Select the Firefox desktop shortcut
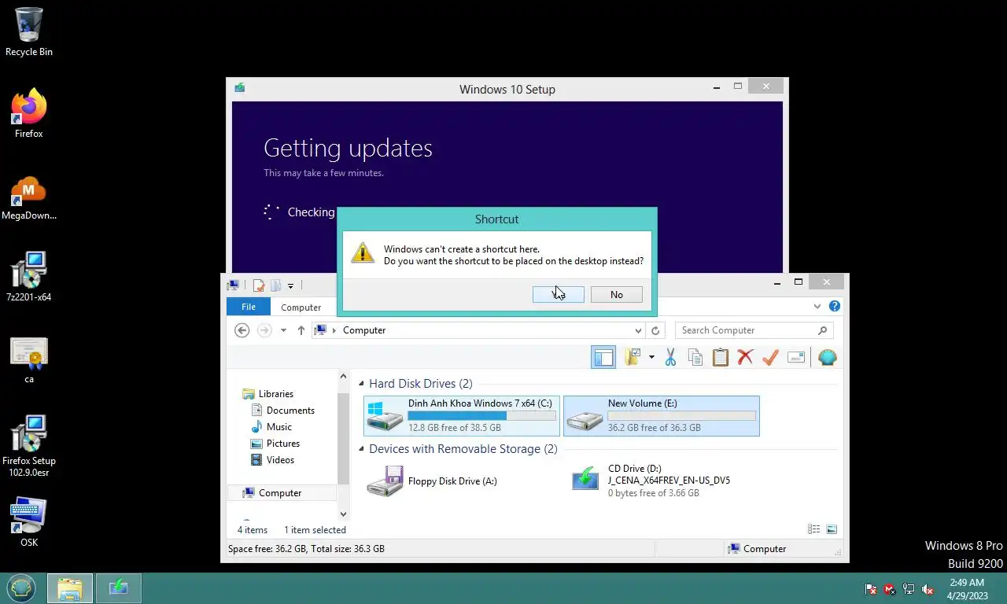 pyautogui.click(x=29, y=114)
